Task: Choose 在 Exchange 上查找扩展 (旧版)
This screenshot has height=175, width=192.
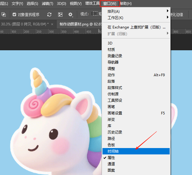Action: [x=136, y=27]
